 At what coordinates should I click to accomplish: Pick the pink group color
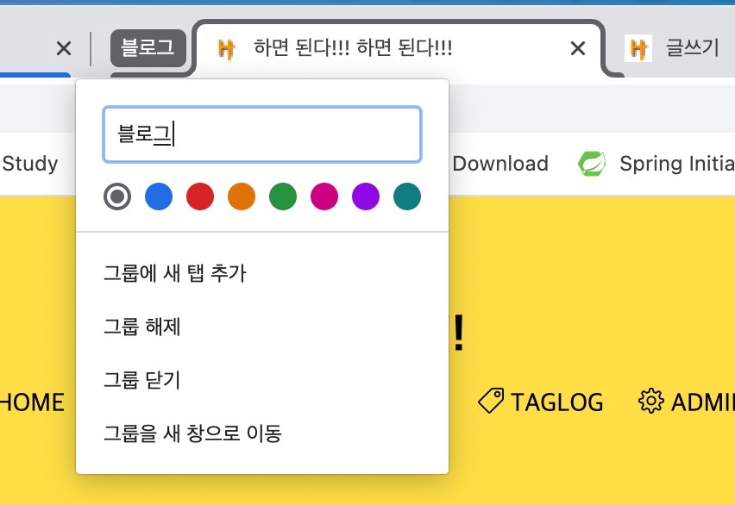point(324,196)
